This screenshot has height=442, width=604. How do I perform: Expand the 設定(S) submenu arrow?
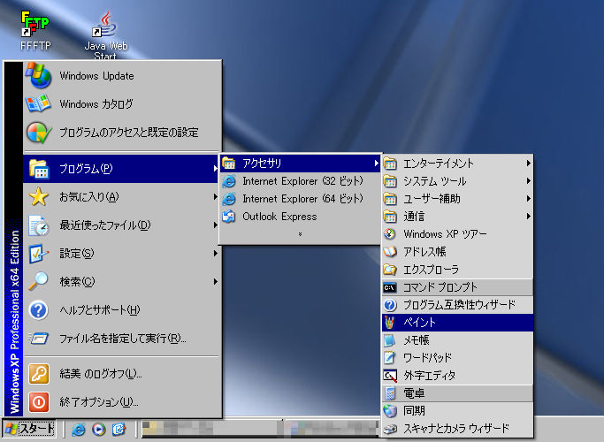pos(215,254)
